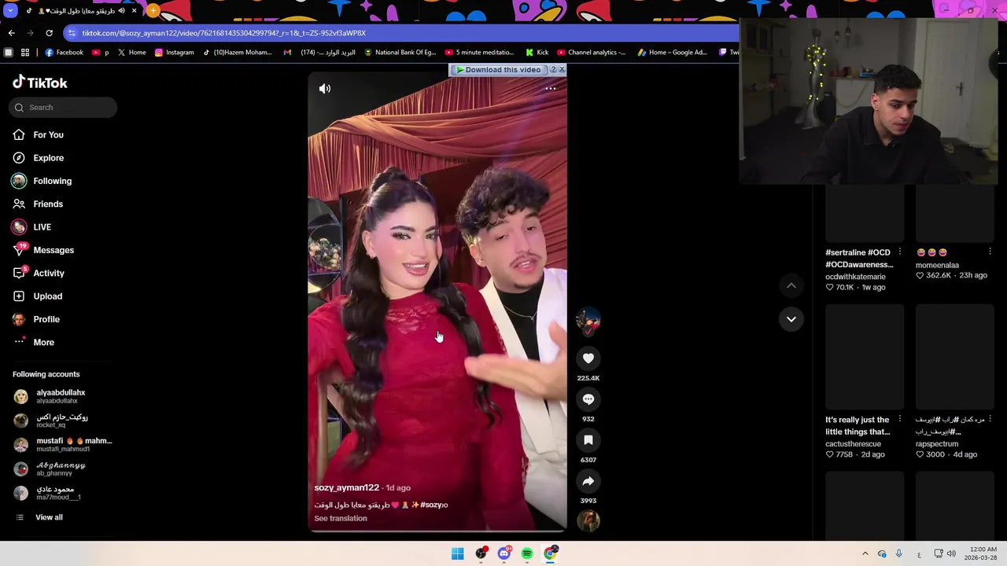Click See translation under the caption
Image resolution: width=1007 pixels, height=566 pixels.
point(341,519)
